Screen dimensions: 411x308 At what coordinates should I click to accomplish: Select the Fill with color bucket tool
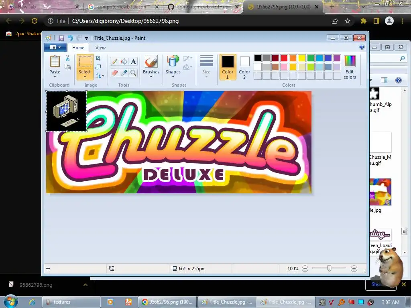click(x=124, y=61)
